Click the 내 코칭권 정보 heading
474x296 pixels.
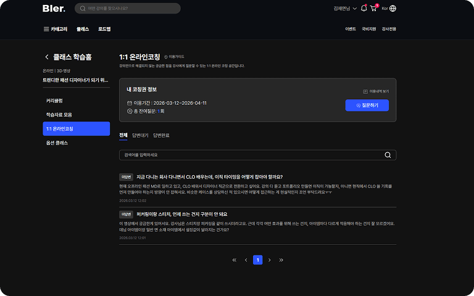pyautogui.click(x=142, y=89)
